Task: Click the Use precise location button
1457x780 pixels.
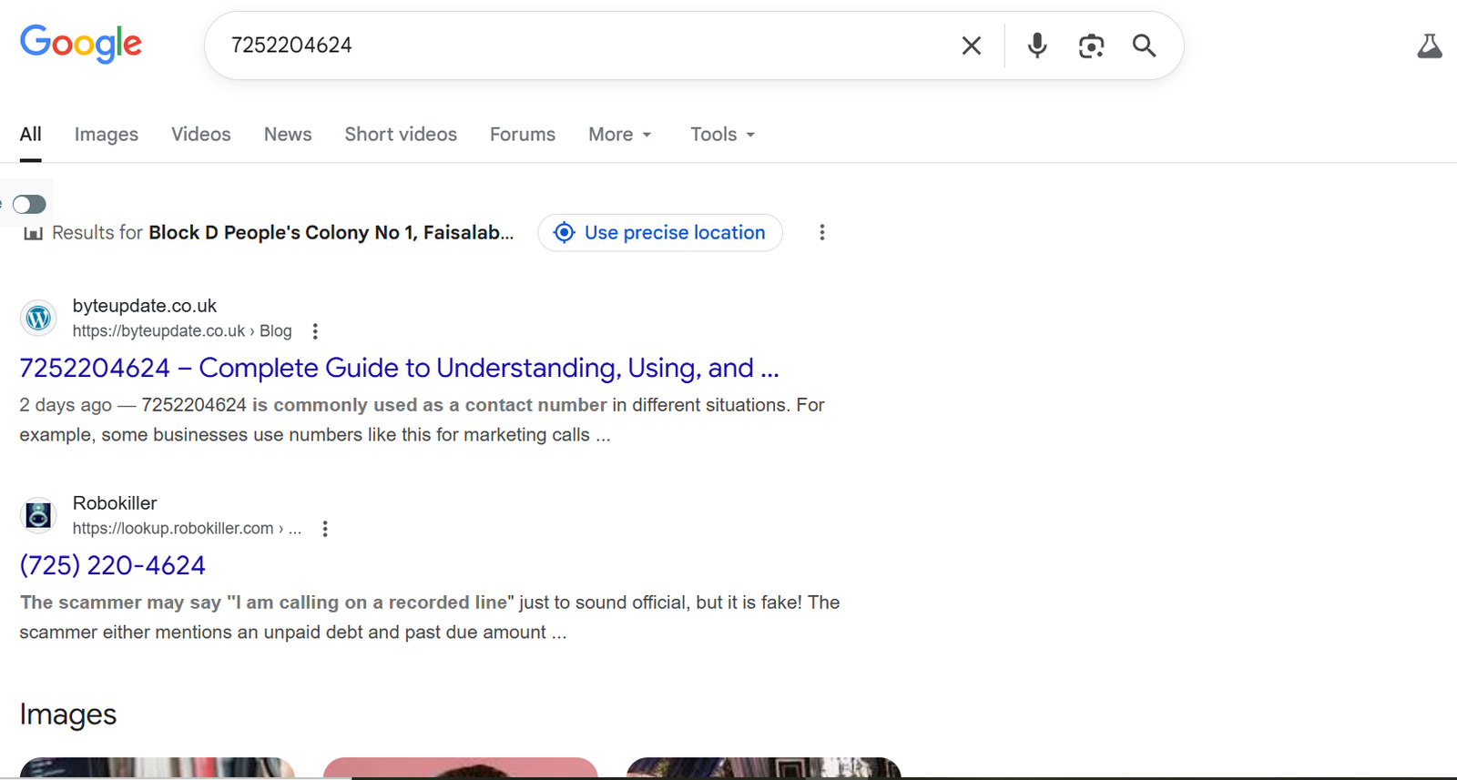Action: [660, 233]
